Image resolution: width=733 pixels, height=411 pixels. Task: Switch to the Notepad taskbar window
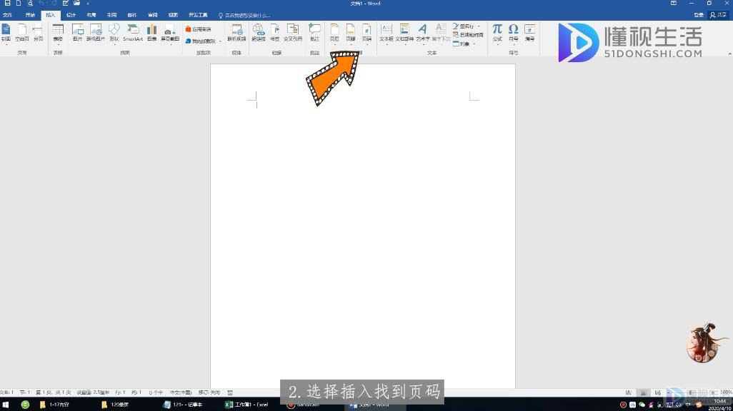tap(183, 405)
